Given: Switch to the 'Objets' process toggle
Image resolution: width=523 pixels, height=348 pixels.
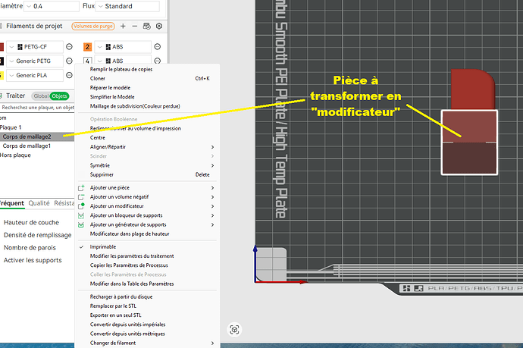Looking at the screenshot, I should tap(59, 96).
